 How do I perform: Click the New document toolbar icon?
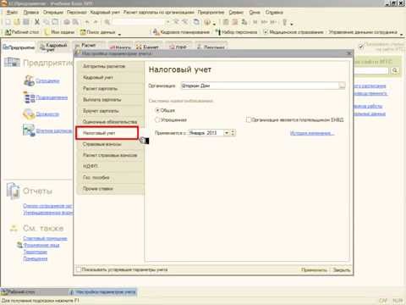point(8,22)
